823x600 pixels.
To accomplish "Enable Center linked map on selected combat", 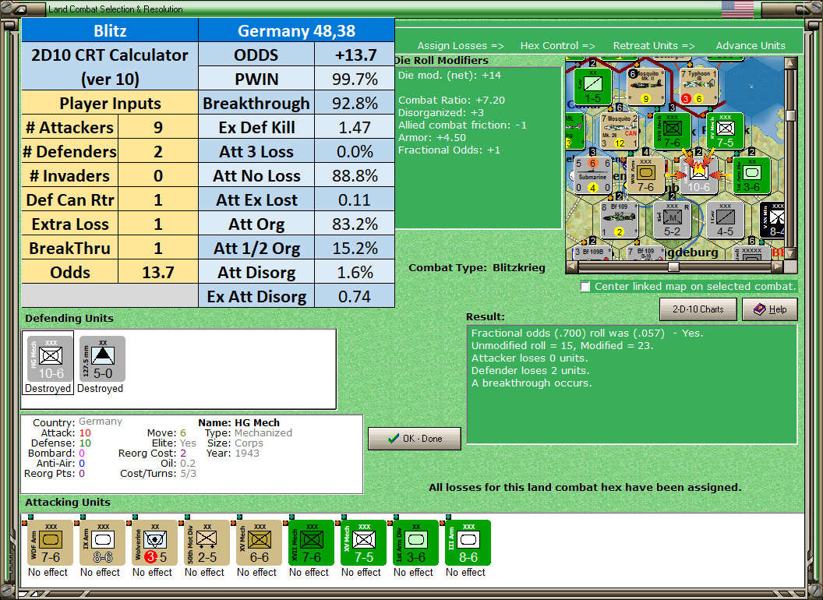I will tap(585, 287).
